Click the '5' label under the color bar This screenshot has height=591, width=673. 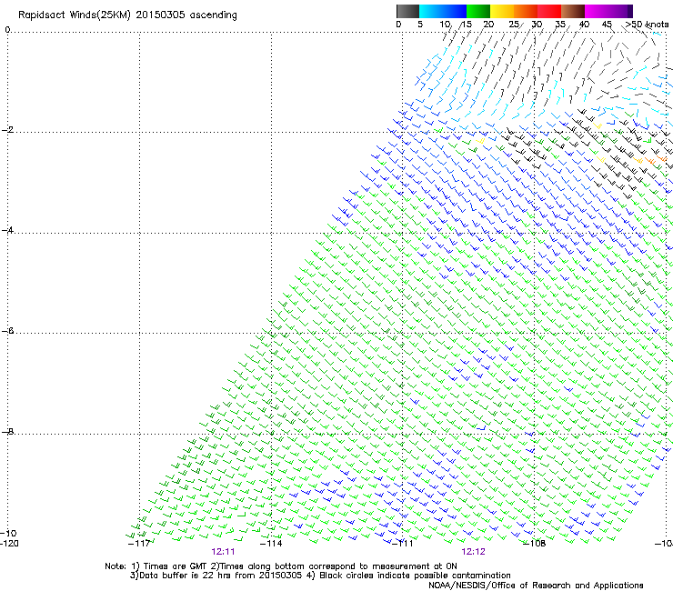point(420,25)
